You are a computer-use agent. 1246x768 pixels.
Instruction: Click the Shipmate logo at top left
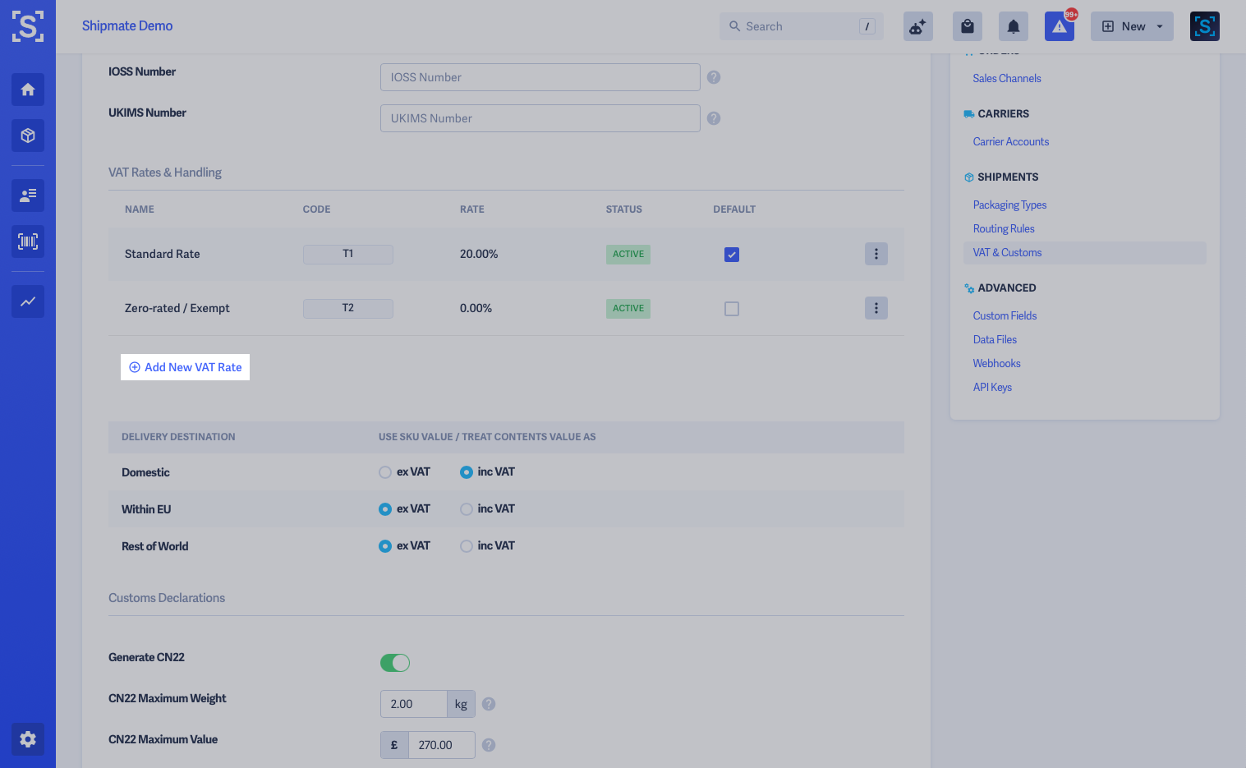(28, 26)
